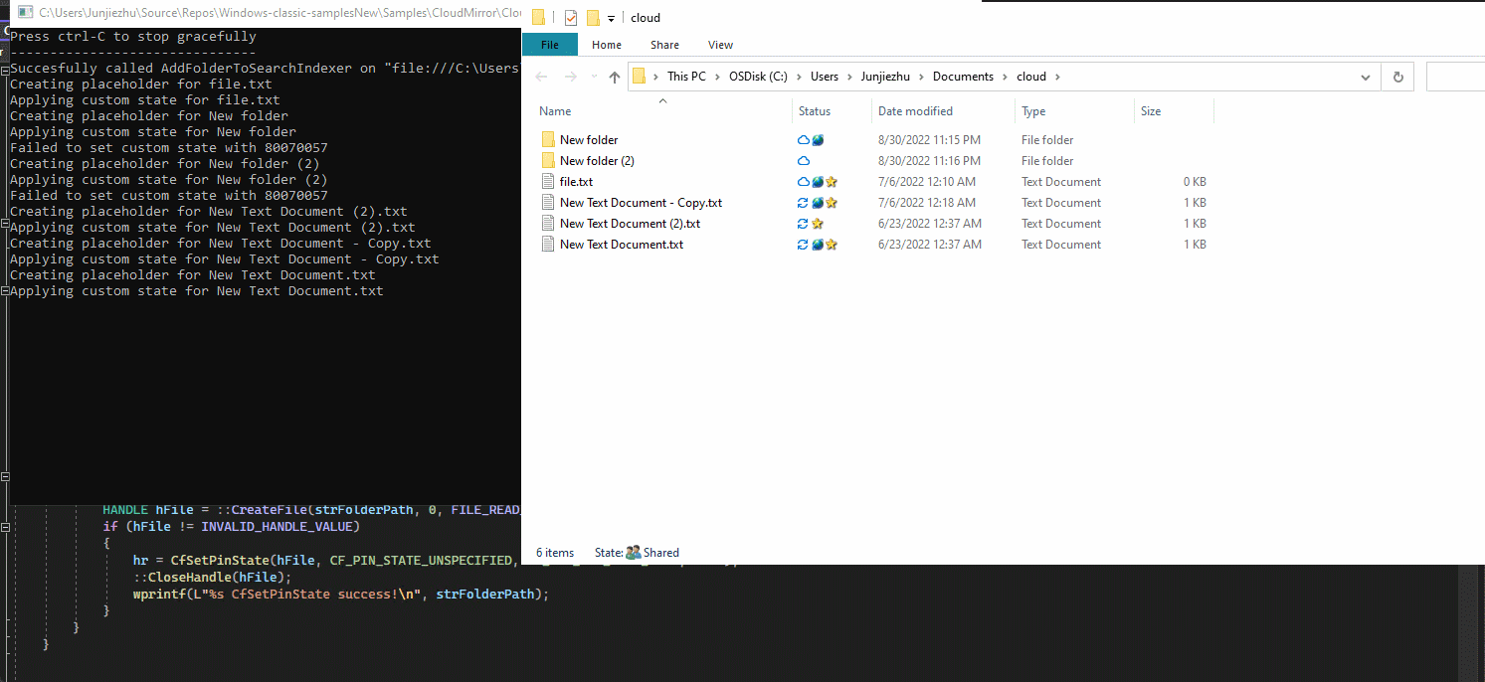The height and width of the screenshot is (682, 1485).
Task: Switch to the View ribbon tab
Action: 720,45
